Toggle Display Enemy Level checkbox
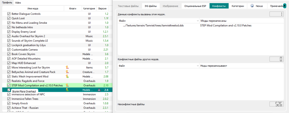The width and height of the screenshot is (289, 113). tap(9, 32)
